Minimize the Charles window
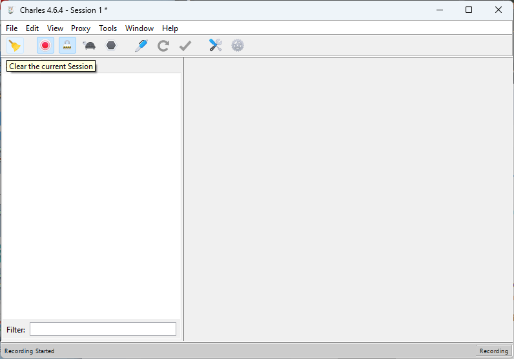This screenshot has width=514, height=359. (x=440, y=10)
